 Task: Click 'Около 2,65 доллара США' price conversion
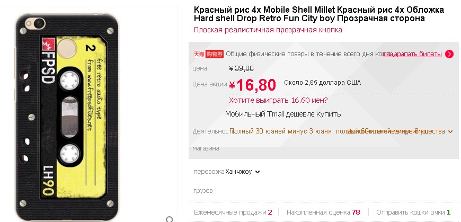point(322,83)
